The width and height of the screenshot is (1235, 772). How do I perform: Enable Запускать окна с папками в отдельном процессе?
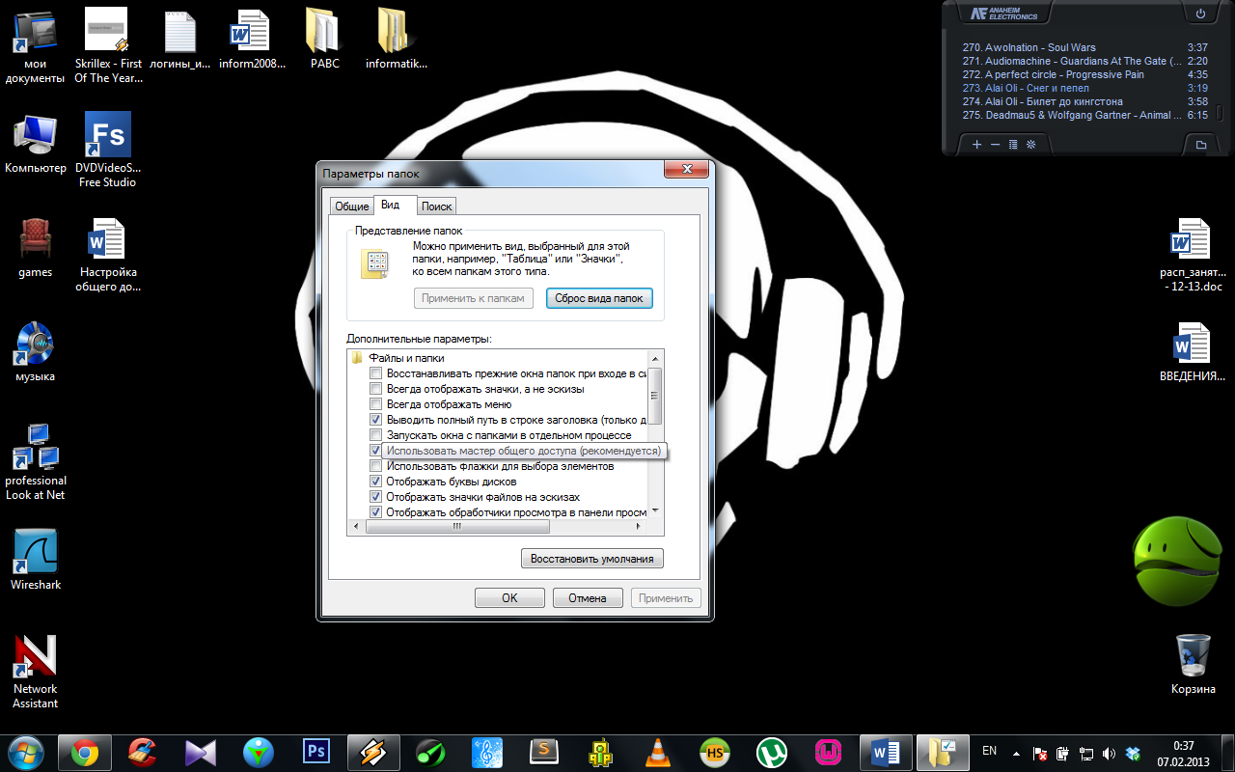click(x=376, y=435)
